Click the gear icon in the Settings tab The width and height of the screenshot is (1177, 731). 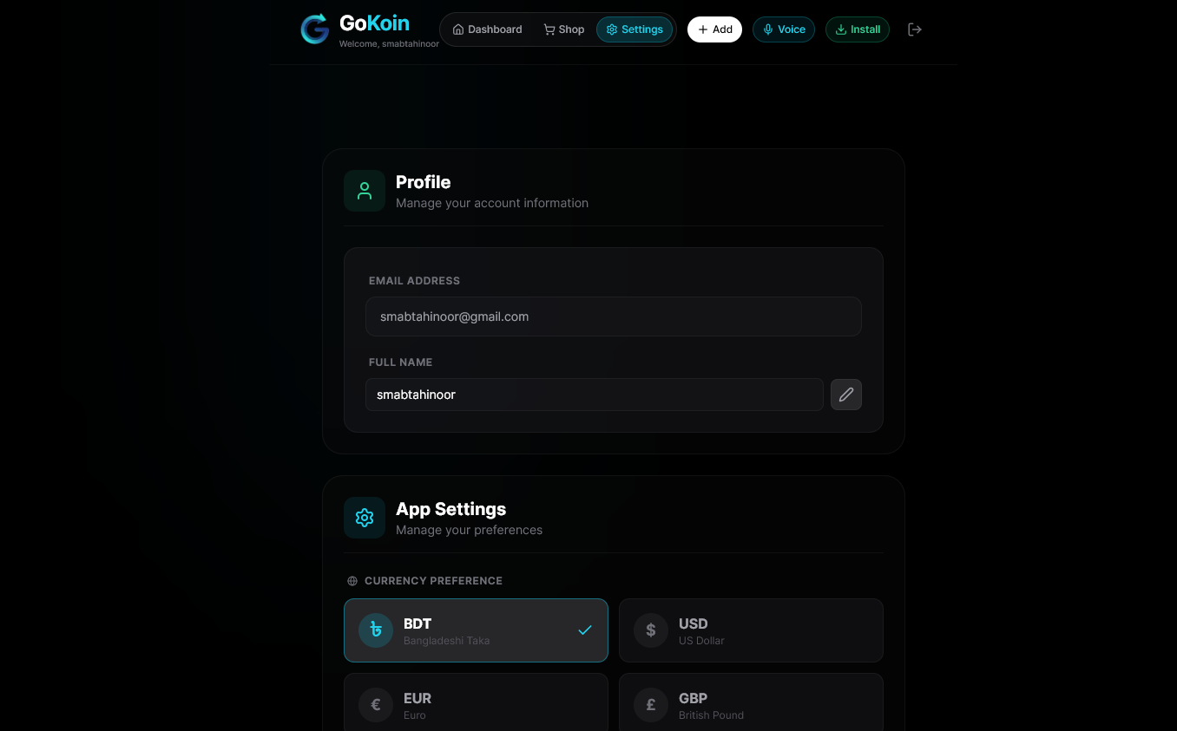(x=610, y=29)
